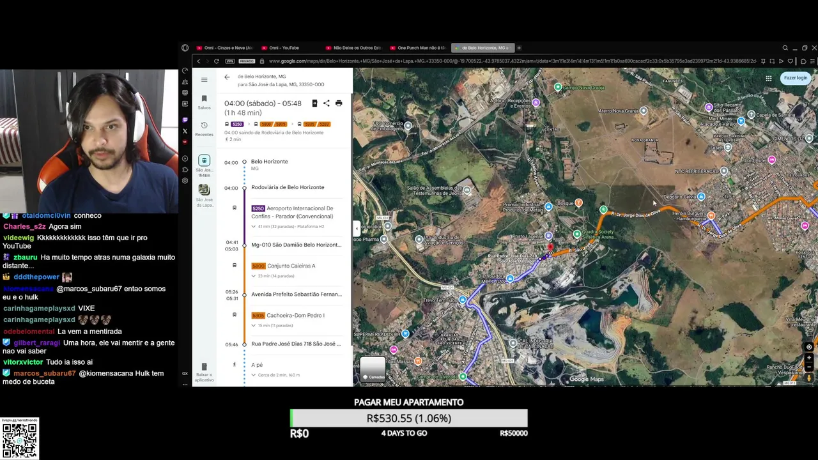Open Recentes history in Maps sidebar
Screen dimensions: 818x460
204,128
